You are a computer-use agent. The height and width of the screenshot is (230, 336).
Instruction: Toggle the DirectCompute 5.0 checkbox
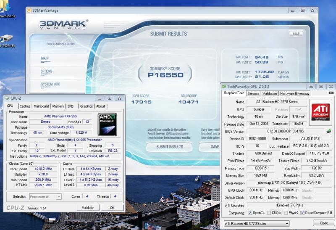(x=302, y=213)
